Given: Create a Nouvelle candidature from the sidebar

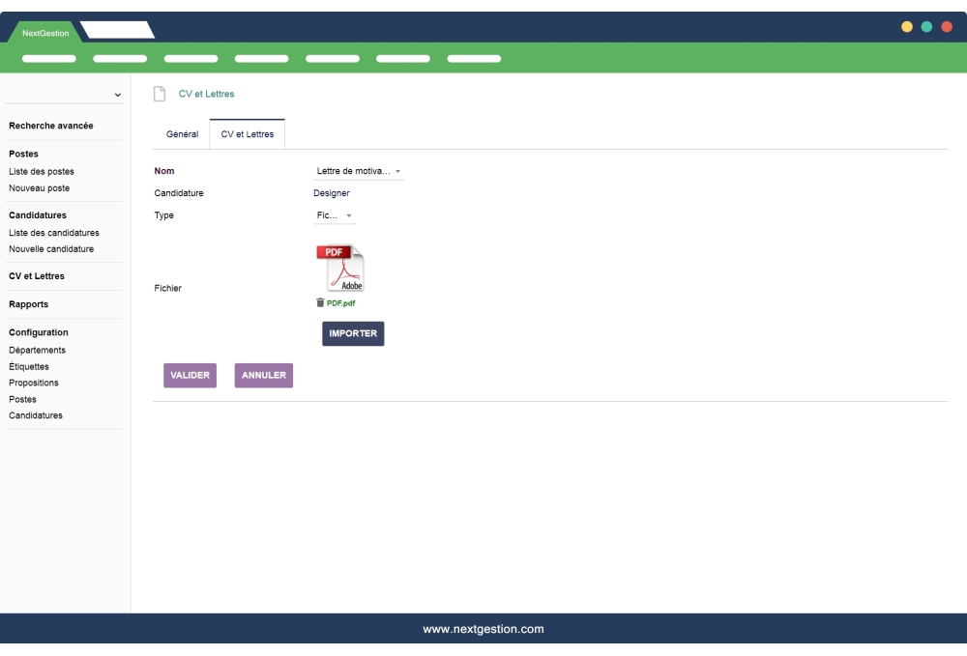Looking at the screenshot, I should coord(51,248).
